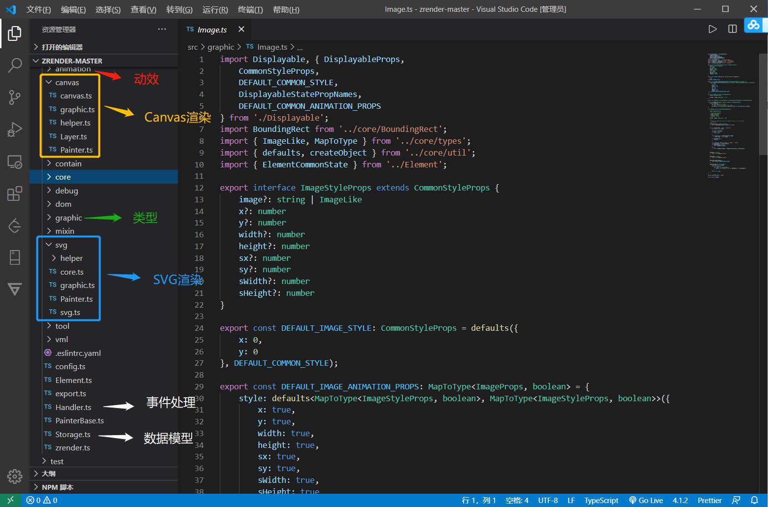
Task: Click the src breadcrumb segment
Action: point(193,47)
